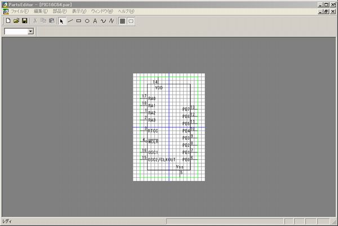Click the Vss pin label
338x226 pixels.
coord(180,166)
